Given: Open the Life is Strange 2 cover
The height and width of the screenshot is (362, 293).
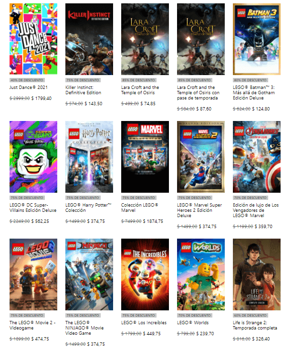Looking at the screenshot, I should coord(257,274).
